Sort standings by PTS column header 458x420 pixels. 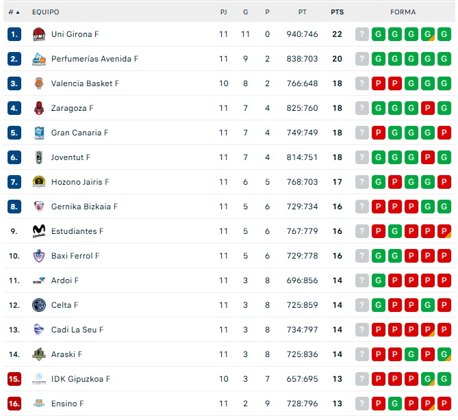(x=337, y=12)
